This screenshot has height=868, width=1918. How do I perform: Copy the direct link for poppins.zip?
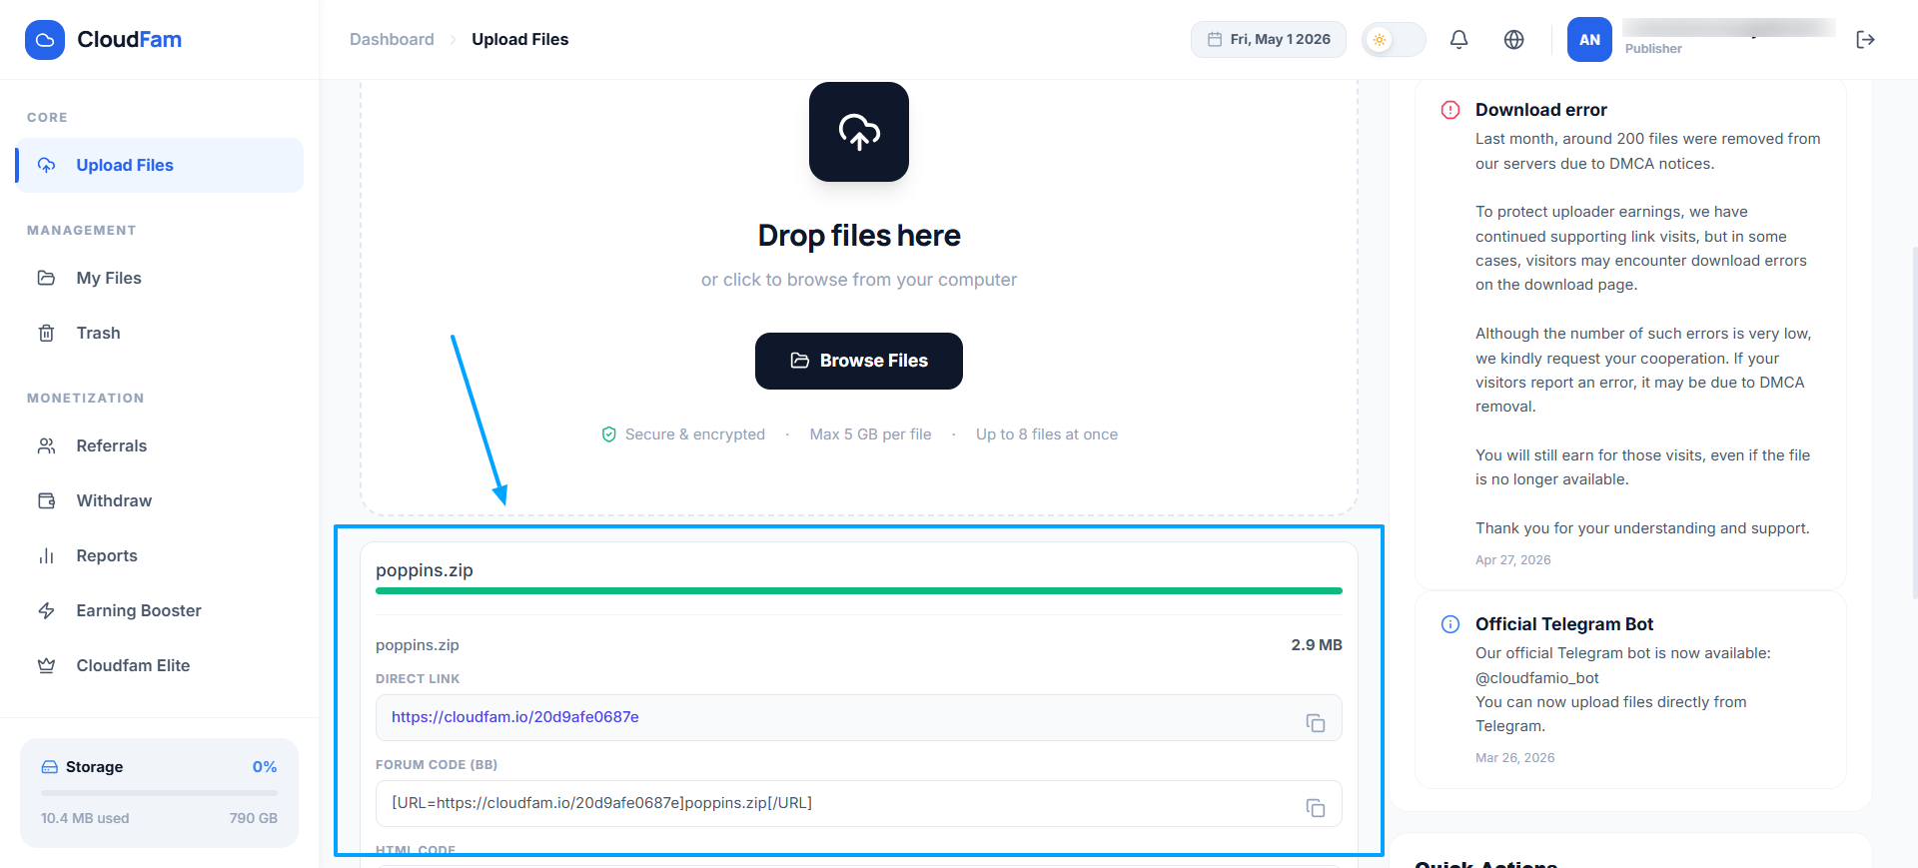(x=1316, y=723)
